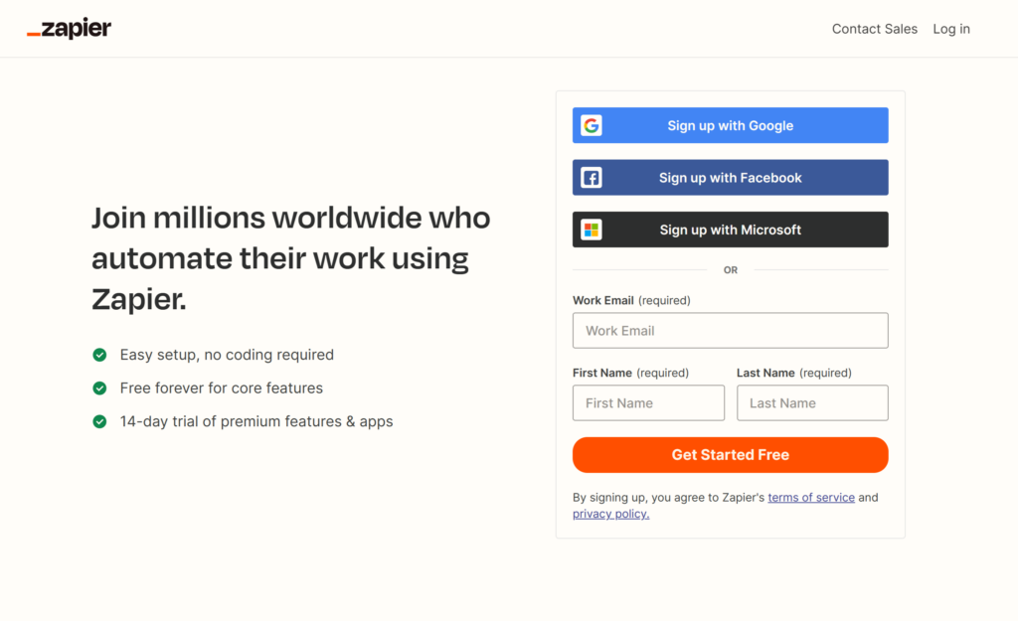Open the Contact Sales page
This screenshot has width=1018, height=621.
click(x=874, y=29)
